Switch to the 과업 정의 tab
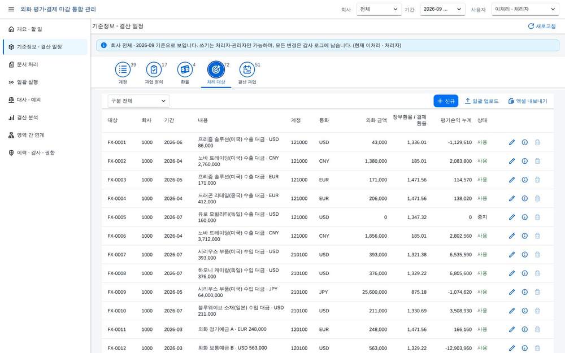Image resolution: width=565 pixels, height=353 pixels. point(154,73)
